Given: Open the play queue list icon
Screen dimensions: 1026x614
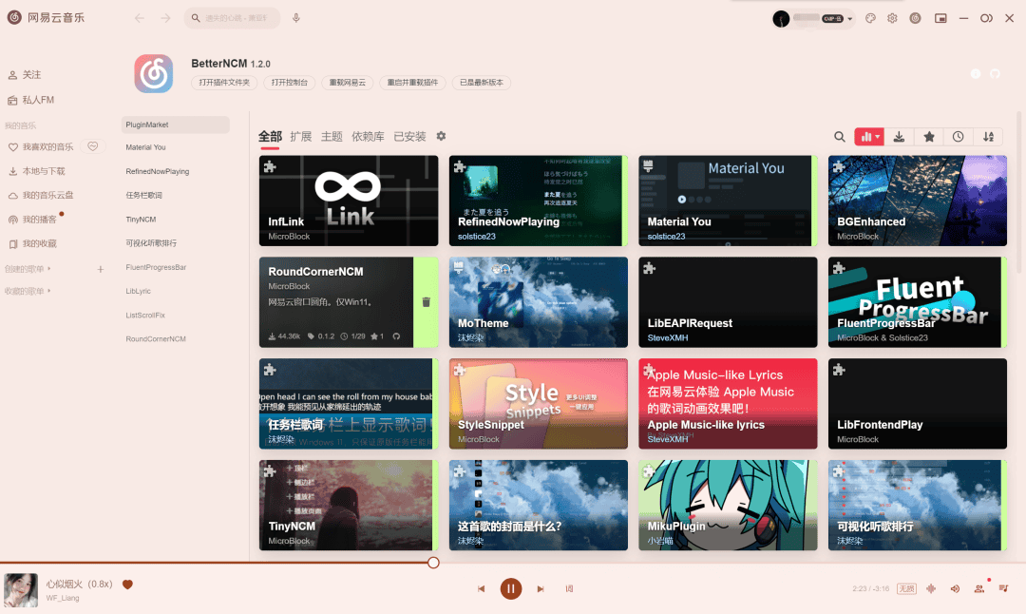Looking at the screenshot, I should pos(1004,588).
